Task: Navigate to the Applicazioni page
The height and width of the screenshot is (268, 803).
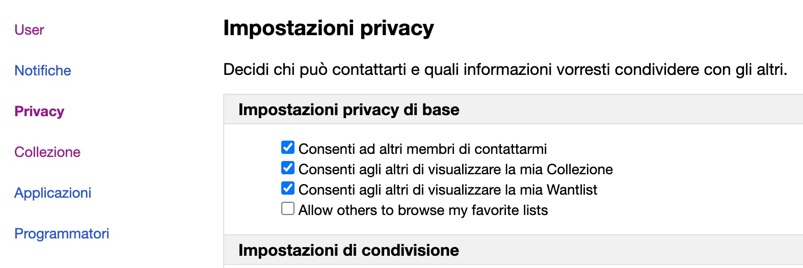Action: 53,193
